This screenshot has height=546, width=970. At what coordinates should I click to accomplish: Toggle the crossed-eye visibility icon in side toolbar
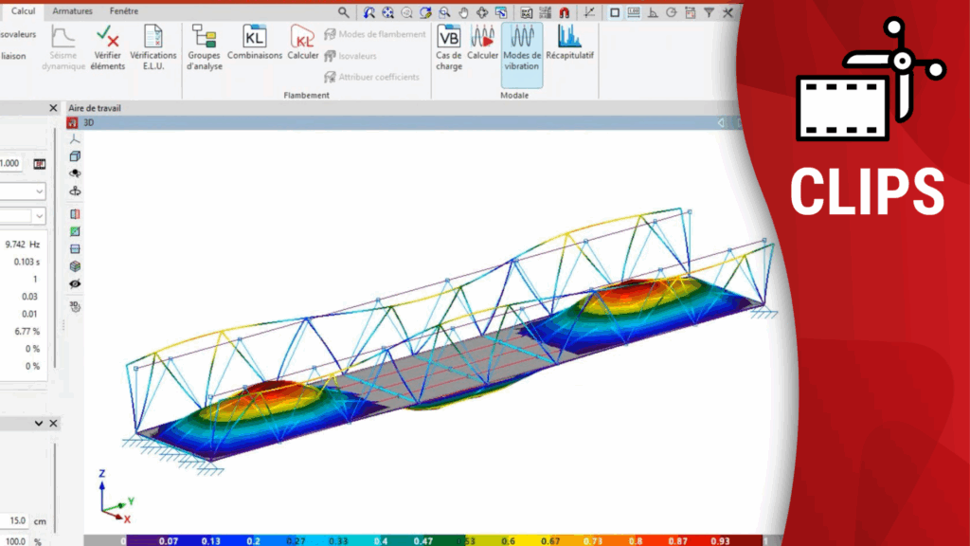76,283
